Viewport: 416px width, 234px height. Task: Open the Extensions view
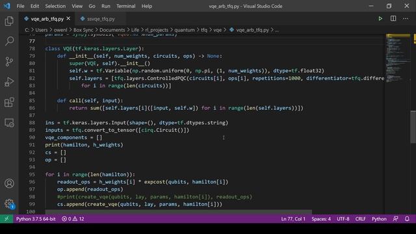click(9, 103)
